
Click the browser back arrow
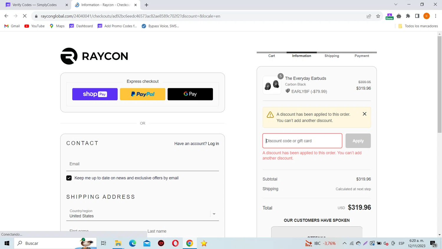pyautogui.click(x=6, y=16)
